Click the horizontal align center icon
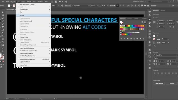178x100 pixels. 135,6
